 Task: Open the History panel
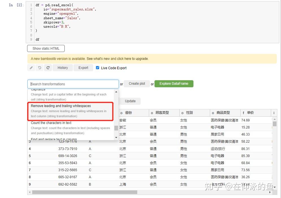point(62,68)
